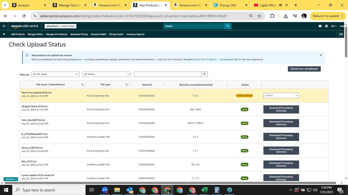Open Excel from the taskbar

pyautogui.click(x=205, y=190)
